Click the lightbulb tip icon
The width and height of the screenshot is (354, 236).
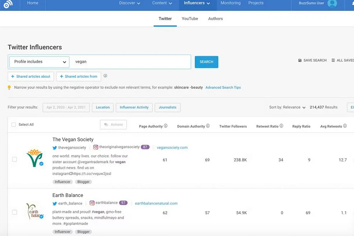9,87
